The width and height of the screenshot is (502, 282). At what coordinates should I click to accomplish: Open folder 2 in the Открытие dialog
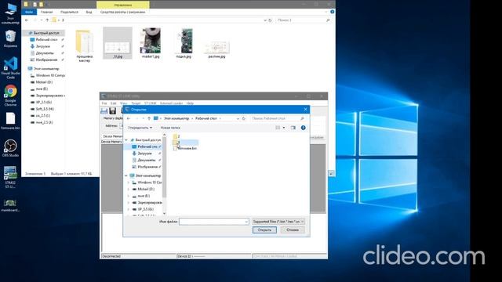tap(176, 136)
